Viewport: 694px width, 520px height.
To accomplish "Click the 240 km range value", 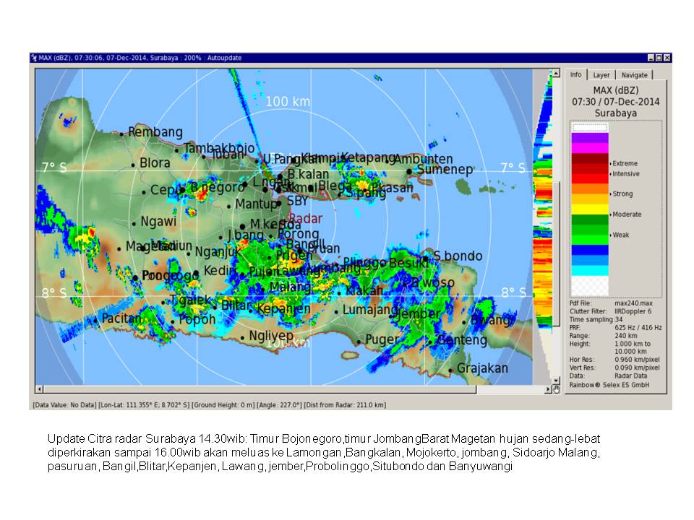I will (626, 336).
